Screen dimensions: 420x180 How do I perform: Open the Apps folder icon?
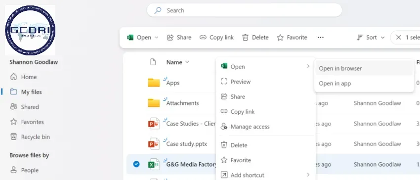[x=154, y=83]
